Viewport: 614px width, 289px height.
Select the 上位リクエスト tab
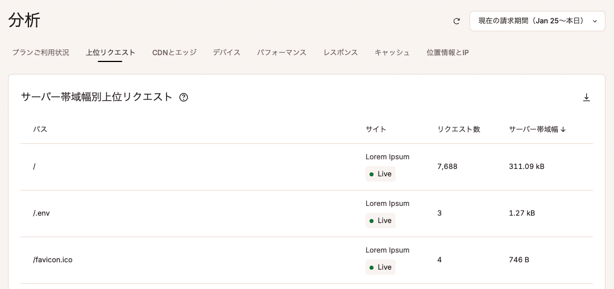110,52
